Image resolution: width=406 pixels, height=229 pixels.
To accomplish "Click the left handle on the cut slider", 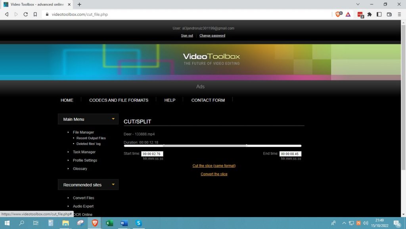I will (164, 146).
